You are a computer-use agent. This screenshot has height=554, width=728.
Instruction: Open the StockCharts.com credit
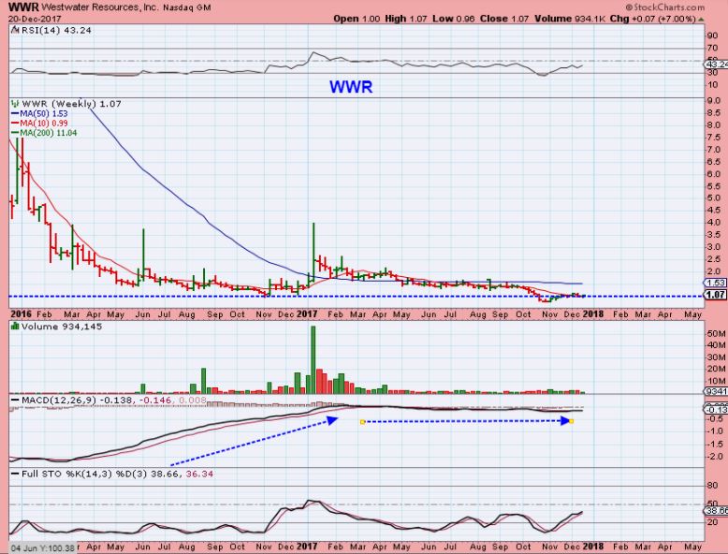(x=665, y=7)
